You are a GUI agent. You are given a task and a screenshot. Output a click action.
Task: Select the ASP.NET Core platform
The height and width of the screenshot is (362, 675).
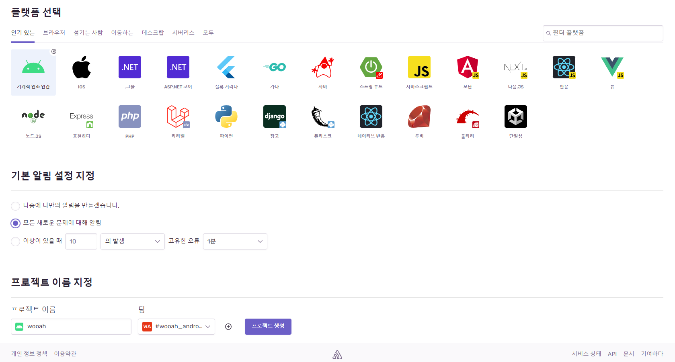pyautogui.click(x=178, y=67)
